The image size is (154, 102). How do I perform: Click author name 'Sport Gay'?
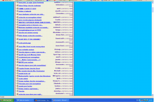pos(57,54)
